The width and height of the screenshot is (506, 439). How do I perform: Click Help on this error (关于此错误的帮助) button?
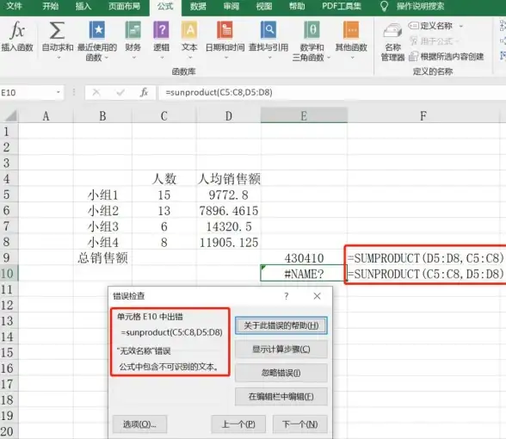281,325
